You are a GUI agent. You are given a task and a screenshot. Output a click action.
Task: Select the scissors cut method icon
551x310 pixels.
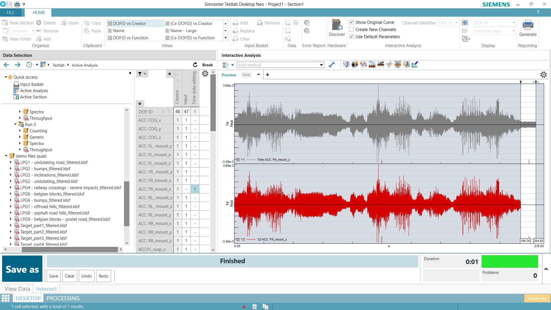[x=389, y=65]
